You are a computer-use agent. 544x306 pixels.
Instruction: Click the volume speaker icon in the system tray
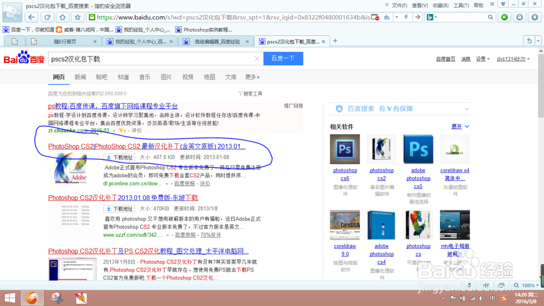pyautogui.click(x=482, y=298)
